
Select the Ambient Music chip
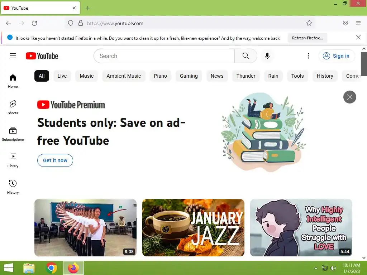[x=124, y=76]
